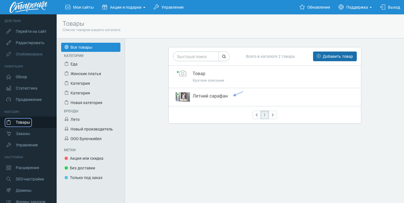Open the Летний сарафан thumbnail
This screenshot has width=404, height=203.
(x=183, y=97)
